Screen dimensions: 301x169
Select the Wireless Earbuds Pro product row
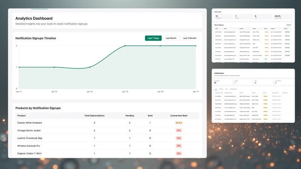(107, 146)
